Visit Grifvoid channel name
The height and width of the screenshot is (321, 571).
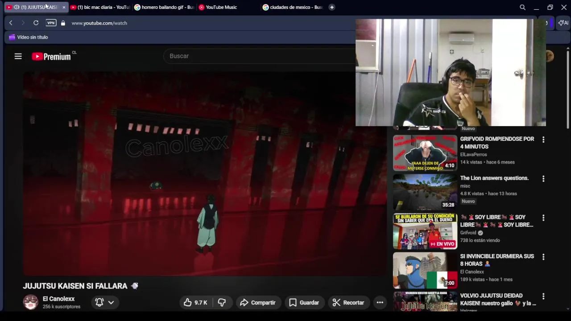(468, 233)
